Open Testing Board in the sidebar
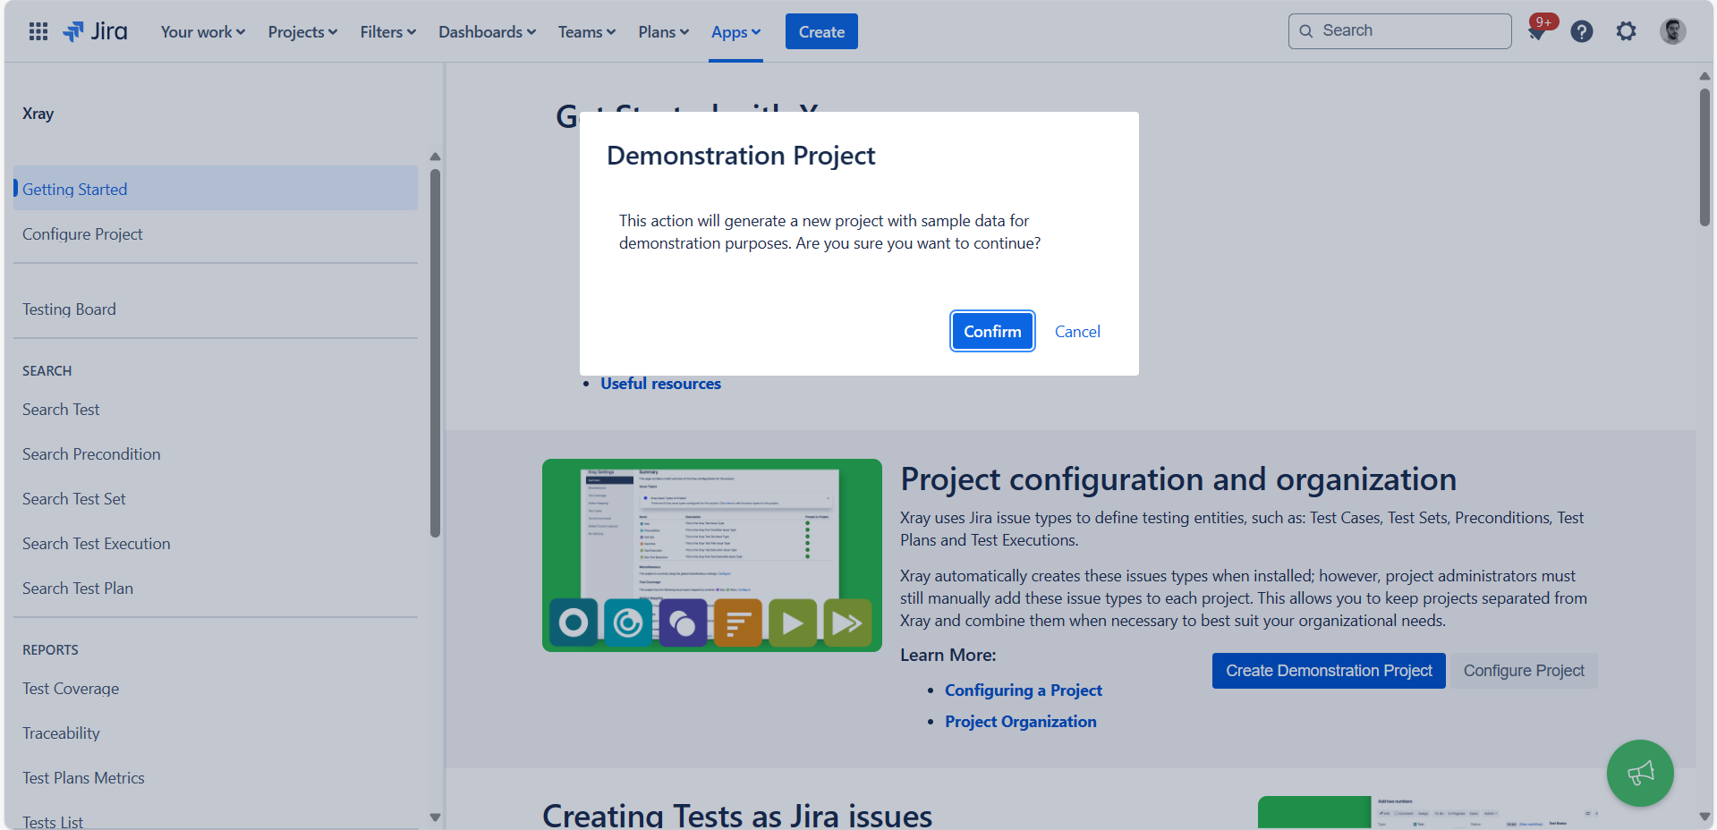This screenshot has width=1717, height=830. point(216,309)
